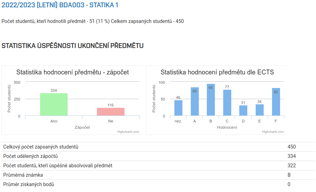Click the red Ne bar with value 116
The width and height of the screenshot is (316, 192).
click(111, 112)
